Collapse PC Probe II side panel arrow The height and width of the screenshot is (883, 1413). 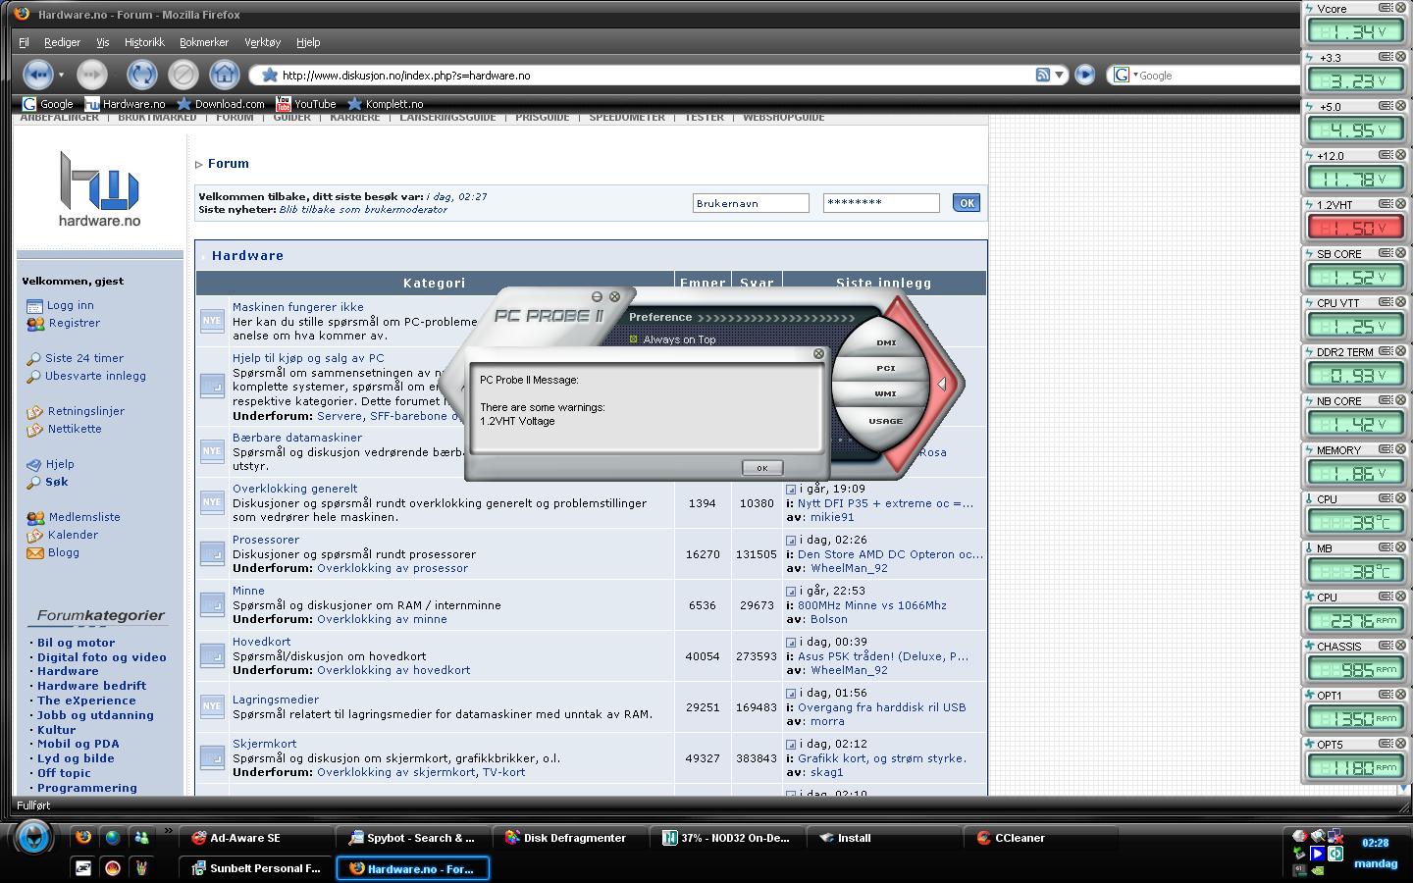(942, 384)
